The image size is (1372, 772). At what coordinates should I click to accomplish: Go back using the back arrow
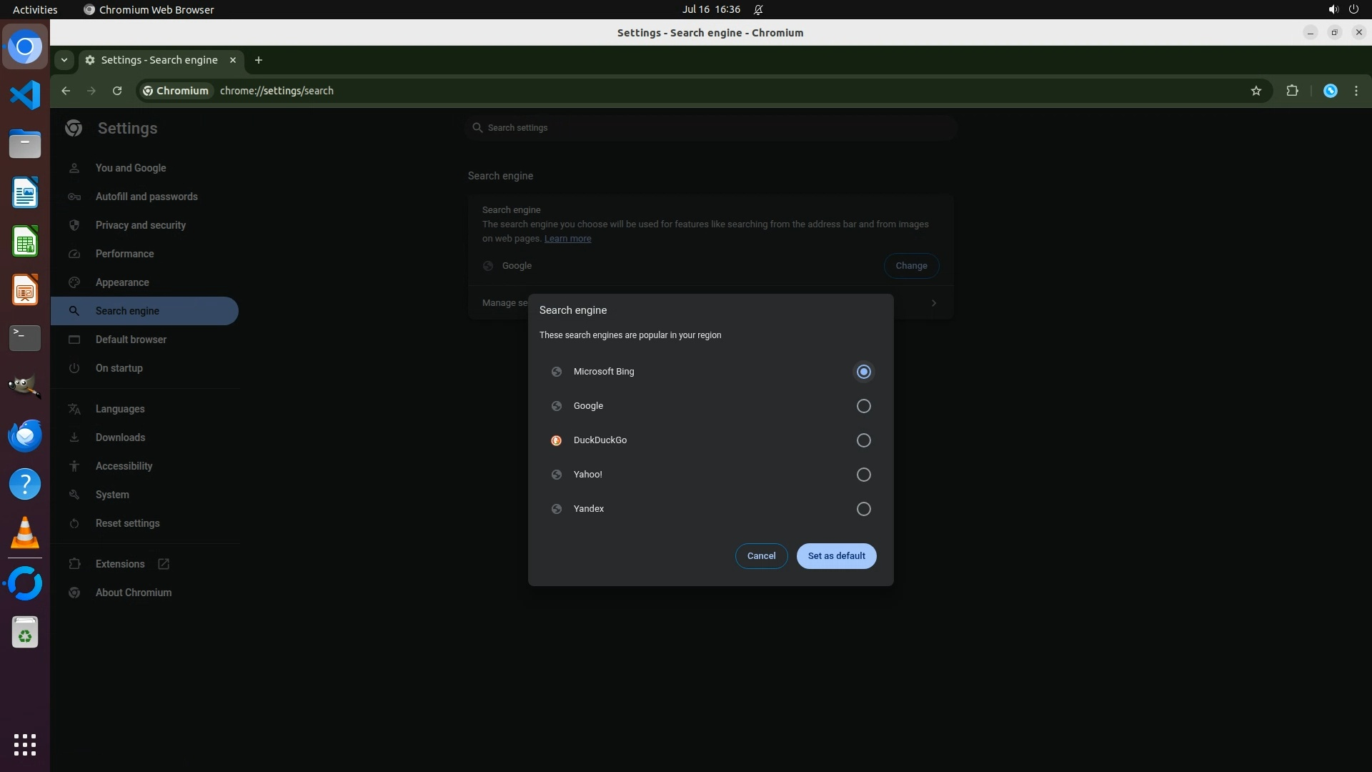coord(66,91)
